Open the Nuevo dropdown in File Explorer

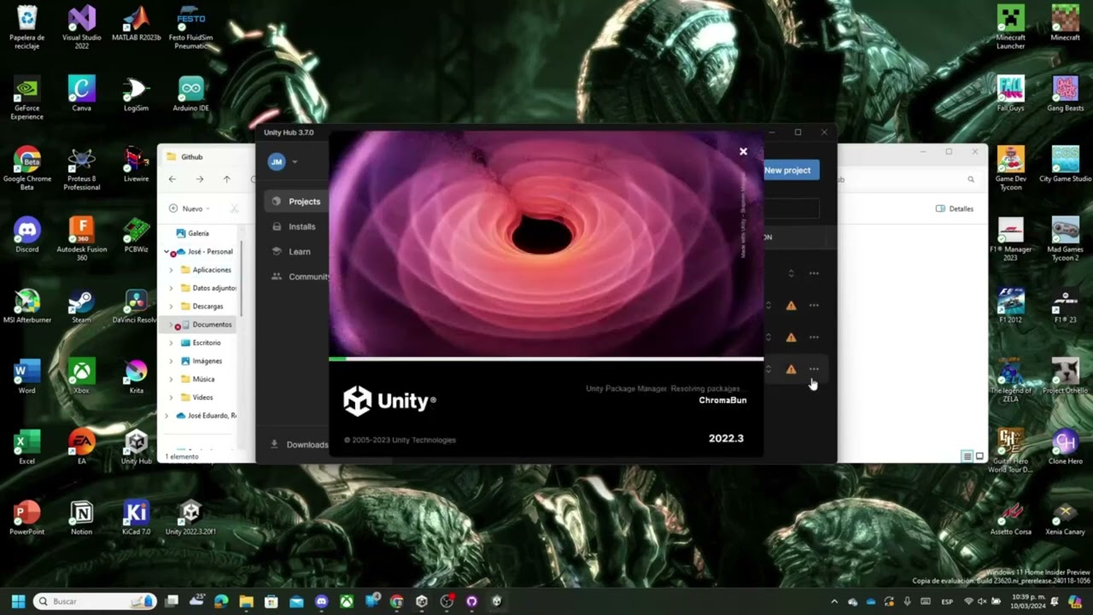(x=189, y=208)
